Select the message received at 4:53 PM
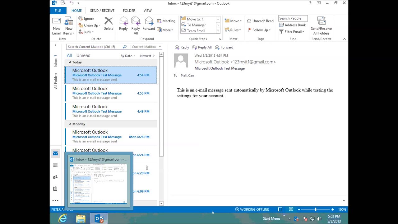398x224 pixels. pyautogui.click(x=111, y=93)
